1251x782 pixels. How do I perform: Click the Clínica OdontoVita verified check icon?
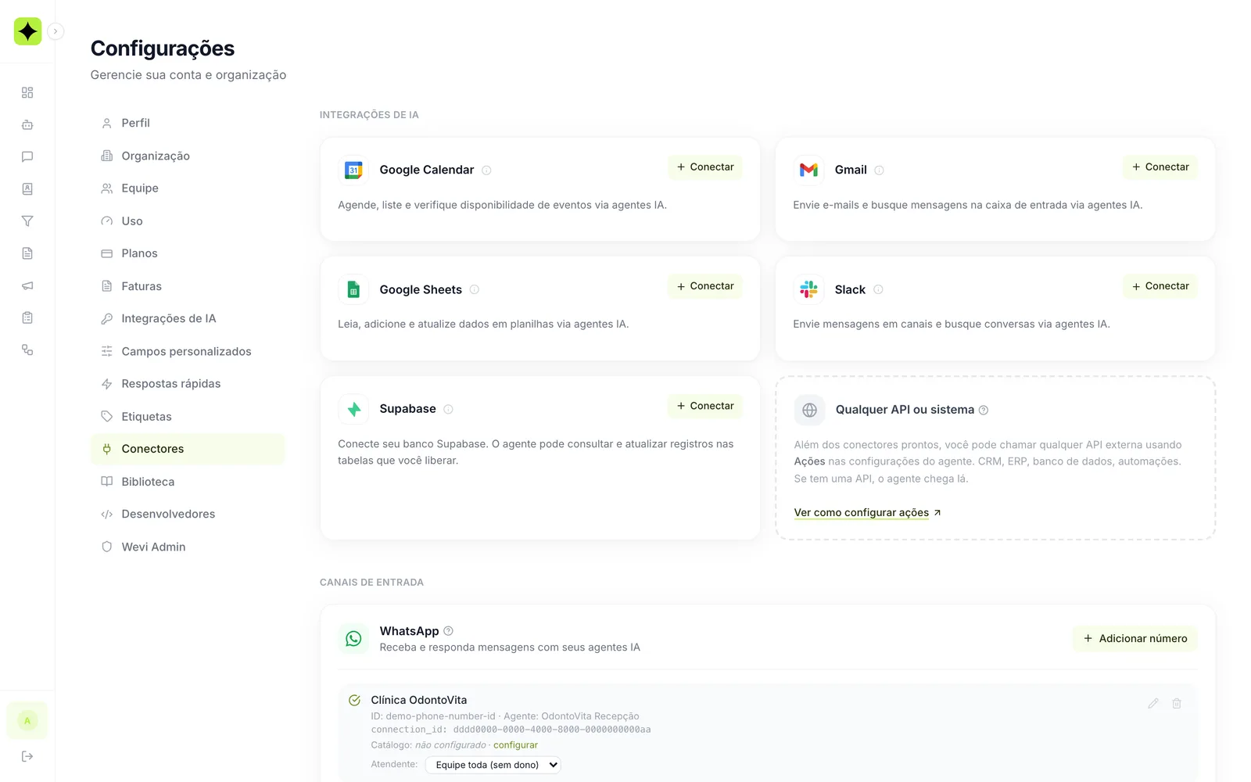[x=354, y=700]
